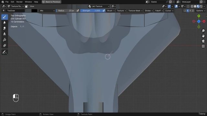Viewport: 207px width, 116px height.
Task: Toggle strength pressure sensitivity
Action: pos(104,11)
